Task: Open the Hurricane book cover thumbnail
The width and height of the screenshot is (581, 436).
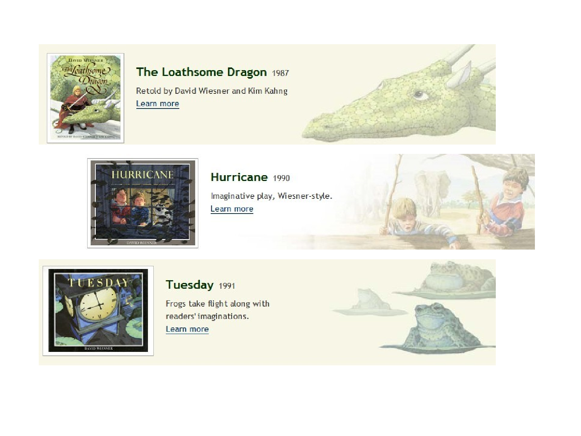Action: 143,203
